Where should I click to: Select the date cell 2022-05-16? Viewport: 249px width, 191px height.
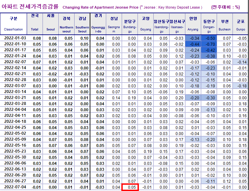(x=14, y=145)
